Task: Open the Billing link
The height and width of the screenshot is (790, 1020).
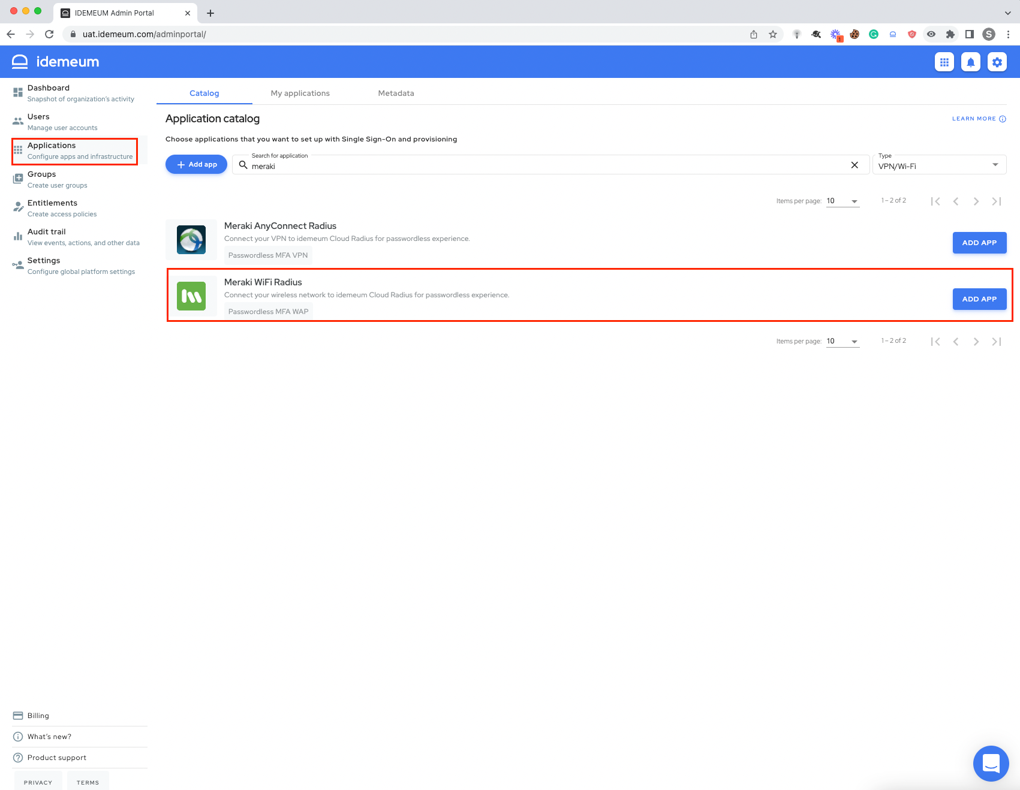Action: tap(79, 716)
